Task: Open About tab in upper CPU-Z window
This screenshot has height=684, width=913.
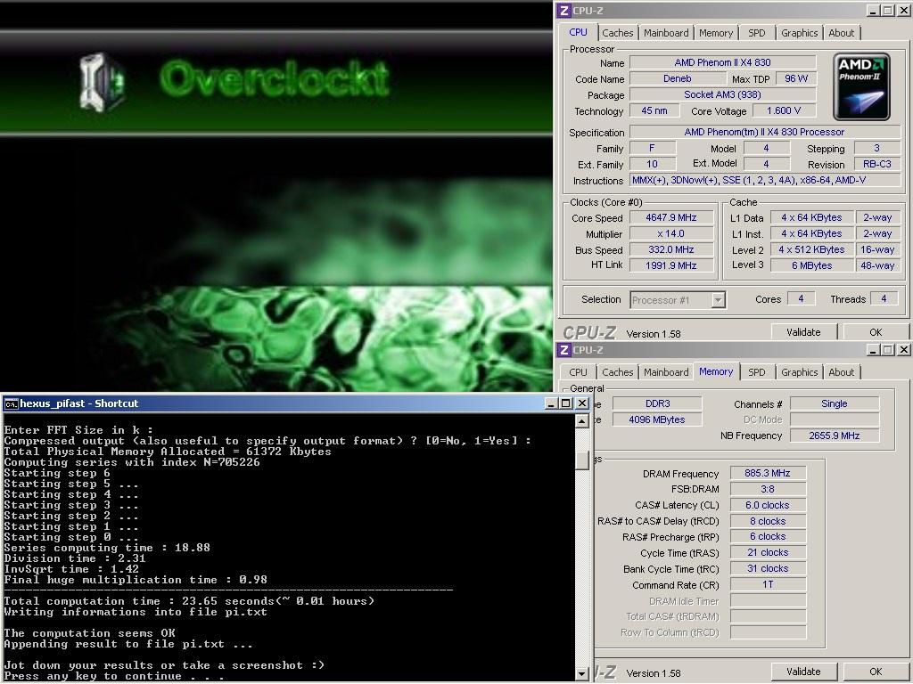Action: pos(842,33)
